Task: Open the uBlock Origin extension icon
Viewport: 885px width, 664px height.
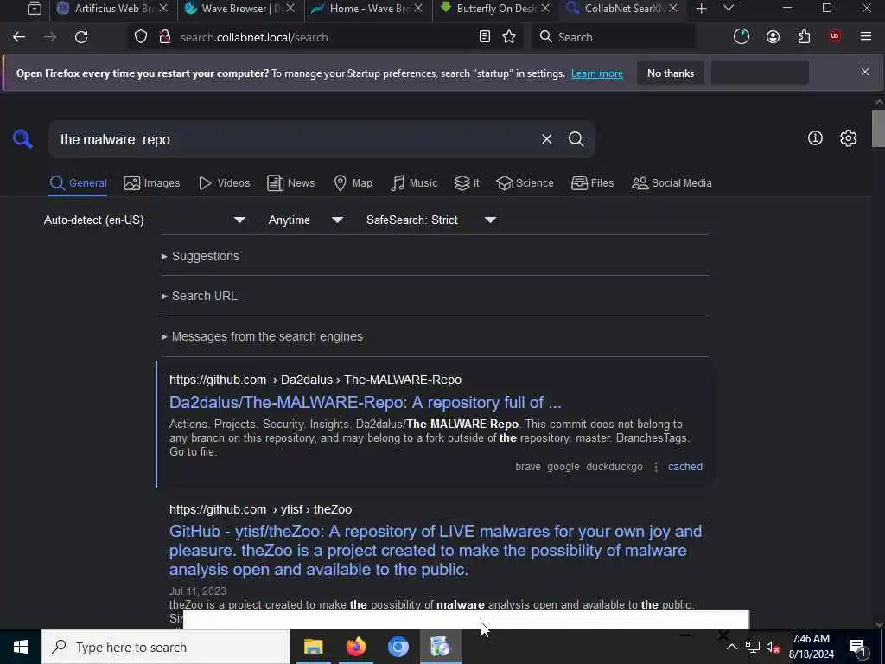Action: [835, 36]
